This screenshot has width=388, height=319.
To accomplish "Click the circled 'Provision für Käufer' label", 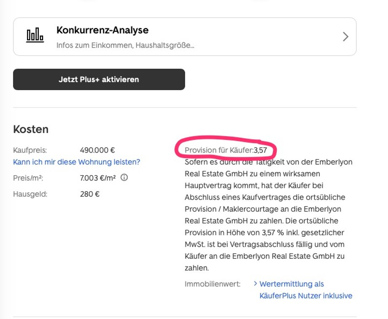I will pyautogui.click(x=219, y=150).
